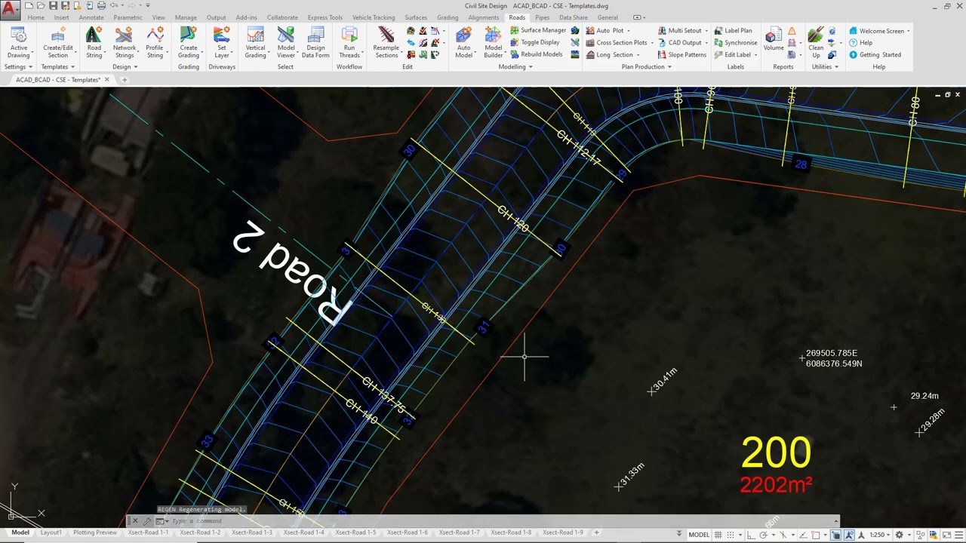Select the Profile String tool

pos(155,42)
